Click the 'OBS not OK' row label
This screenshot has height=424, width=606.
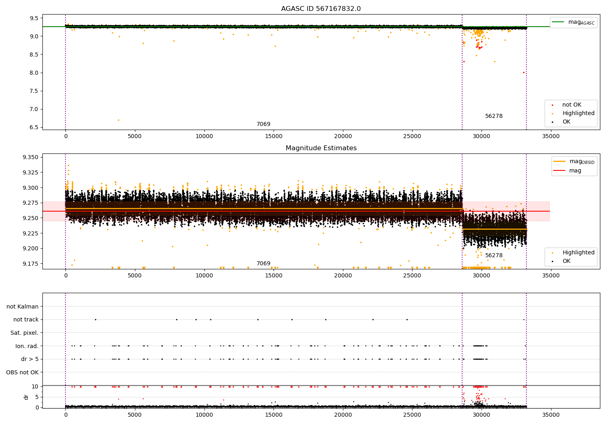(x=22, y=372)
